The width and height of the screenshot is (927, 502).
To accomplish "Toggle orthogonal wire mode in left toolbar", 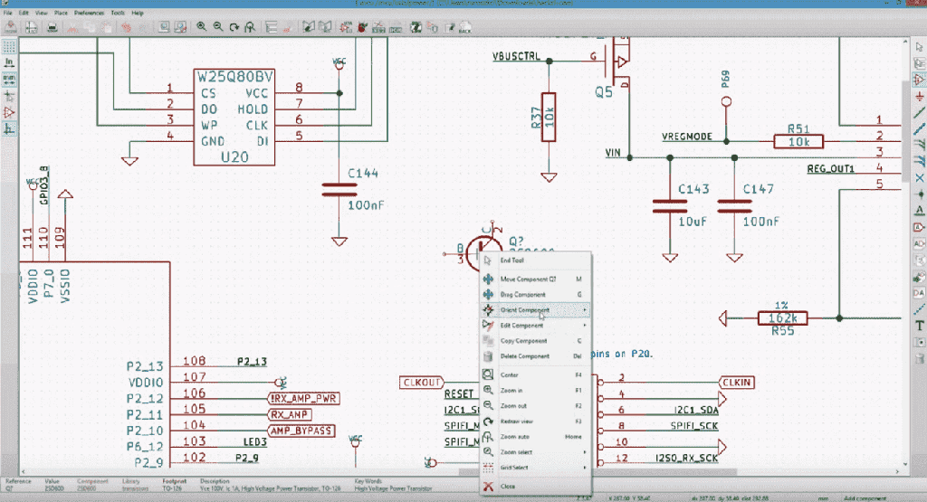I will tap(9, 128).
